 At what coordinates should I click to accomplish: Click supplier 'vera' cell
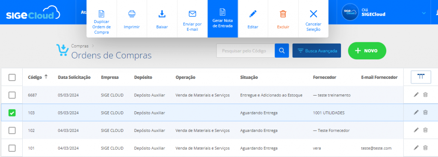tap(317, 148)
